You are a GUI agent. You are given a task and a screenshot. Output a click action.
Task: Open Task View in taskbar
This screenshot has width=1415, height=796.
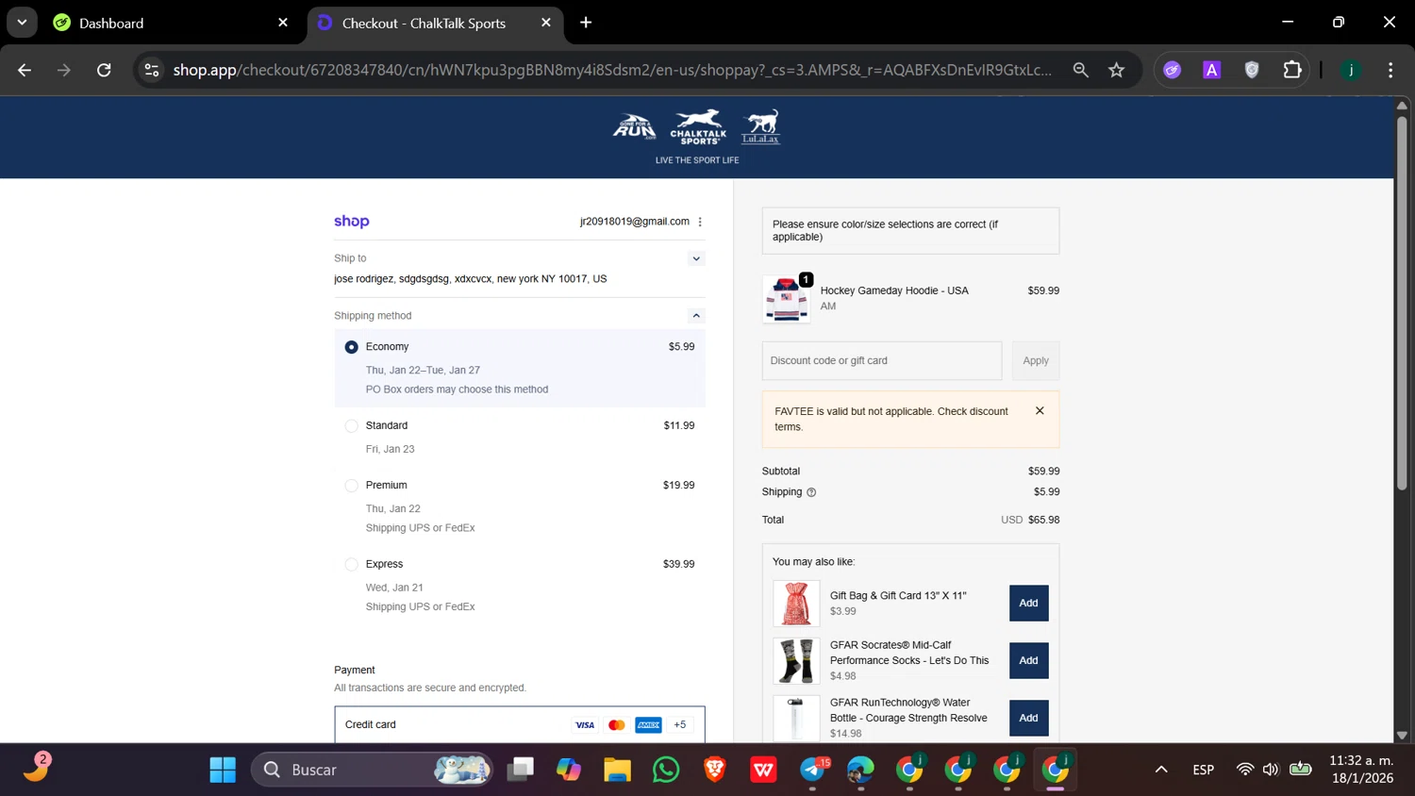(520, 771)
